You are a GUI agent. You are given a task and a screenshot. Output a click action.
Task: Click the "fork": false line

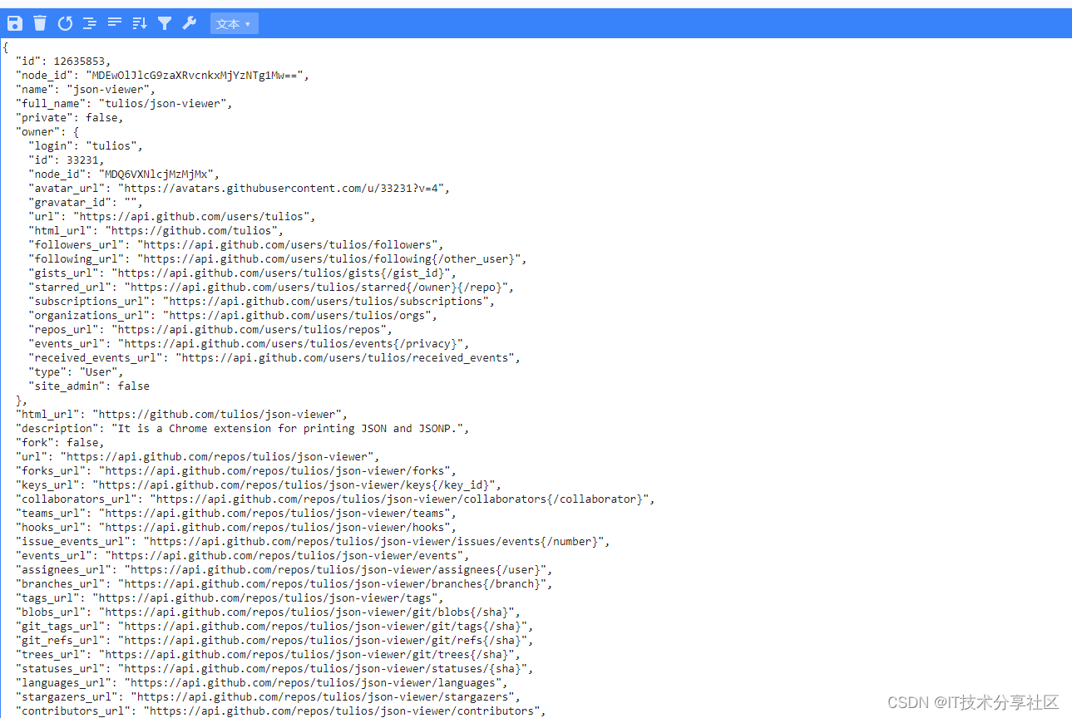(61, 442)
